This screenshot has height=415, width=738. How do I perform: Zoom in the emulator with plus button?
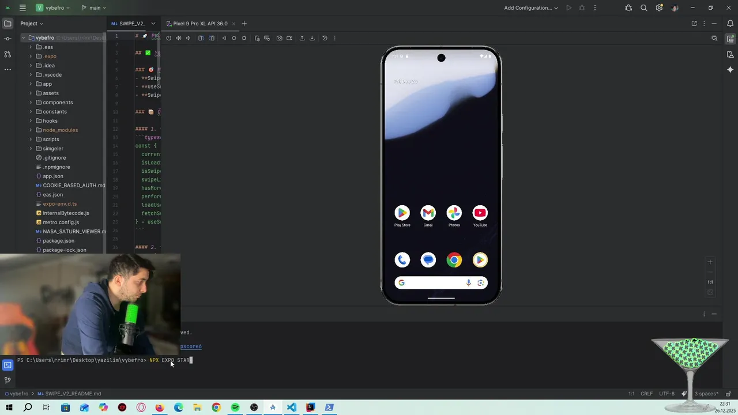pyautogui.click(x=710, y=262)
